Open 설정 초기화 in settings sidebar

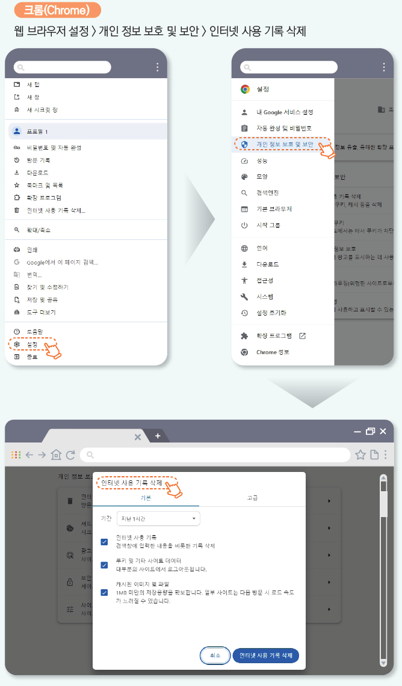point(271,313)
